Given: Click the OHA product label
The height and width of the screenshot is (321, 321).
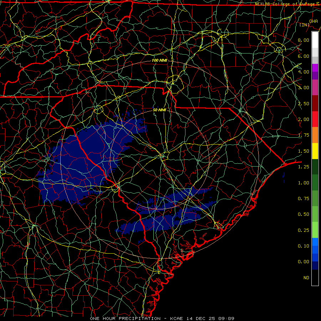Looking at the screenshot, I should pyautogui.click(x=314, y=21).
